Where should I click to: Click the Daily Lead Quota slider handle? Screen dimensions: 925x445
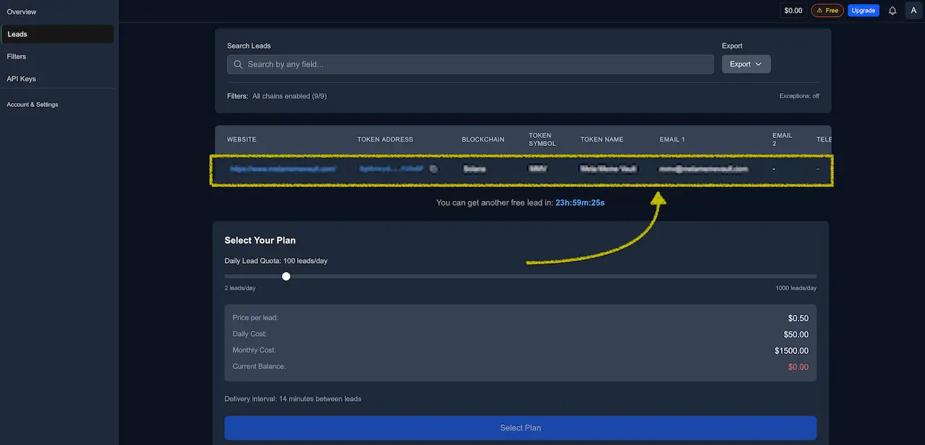coord(286,276)
